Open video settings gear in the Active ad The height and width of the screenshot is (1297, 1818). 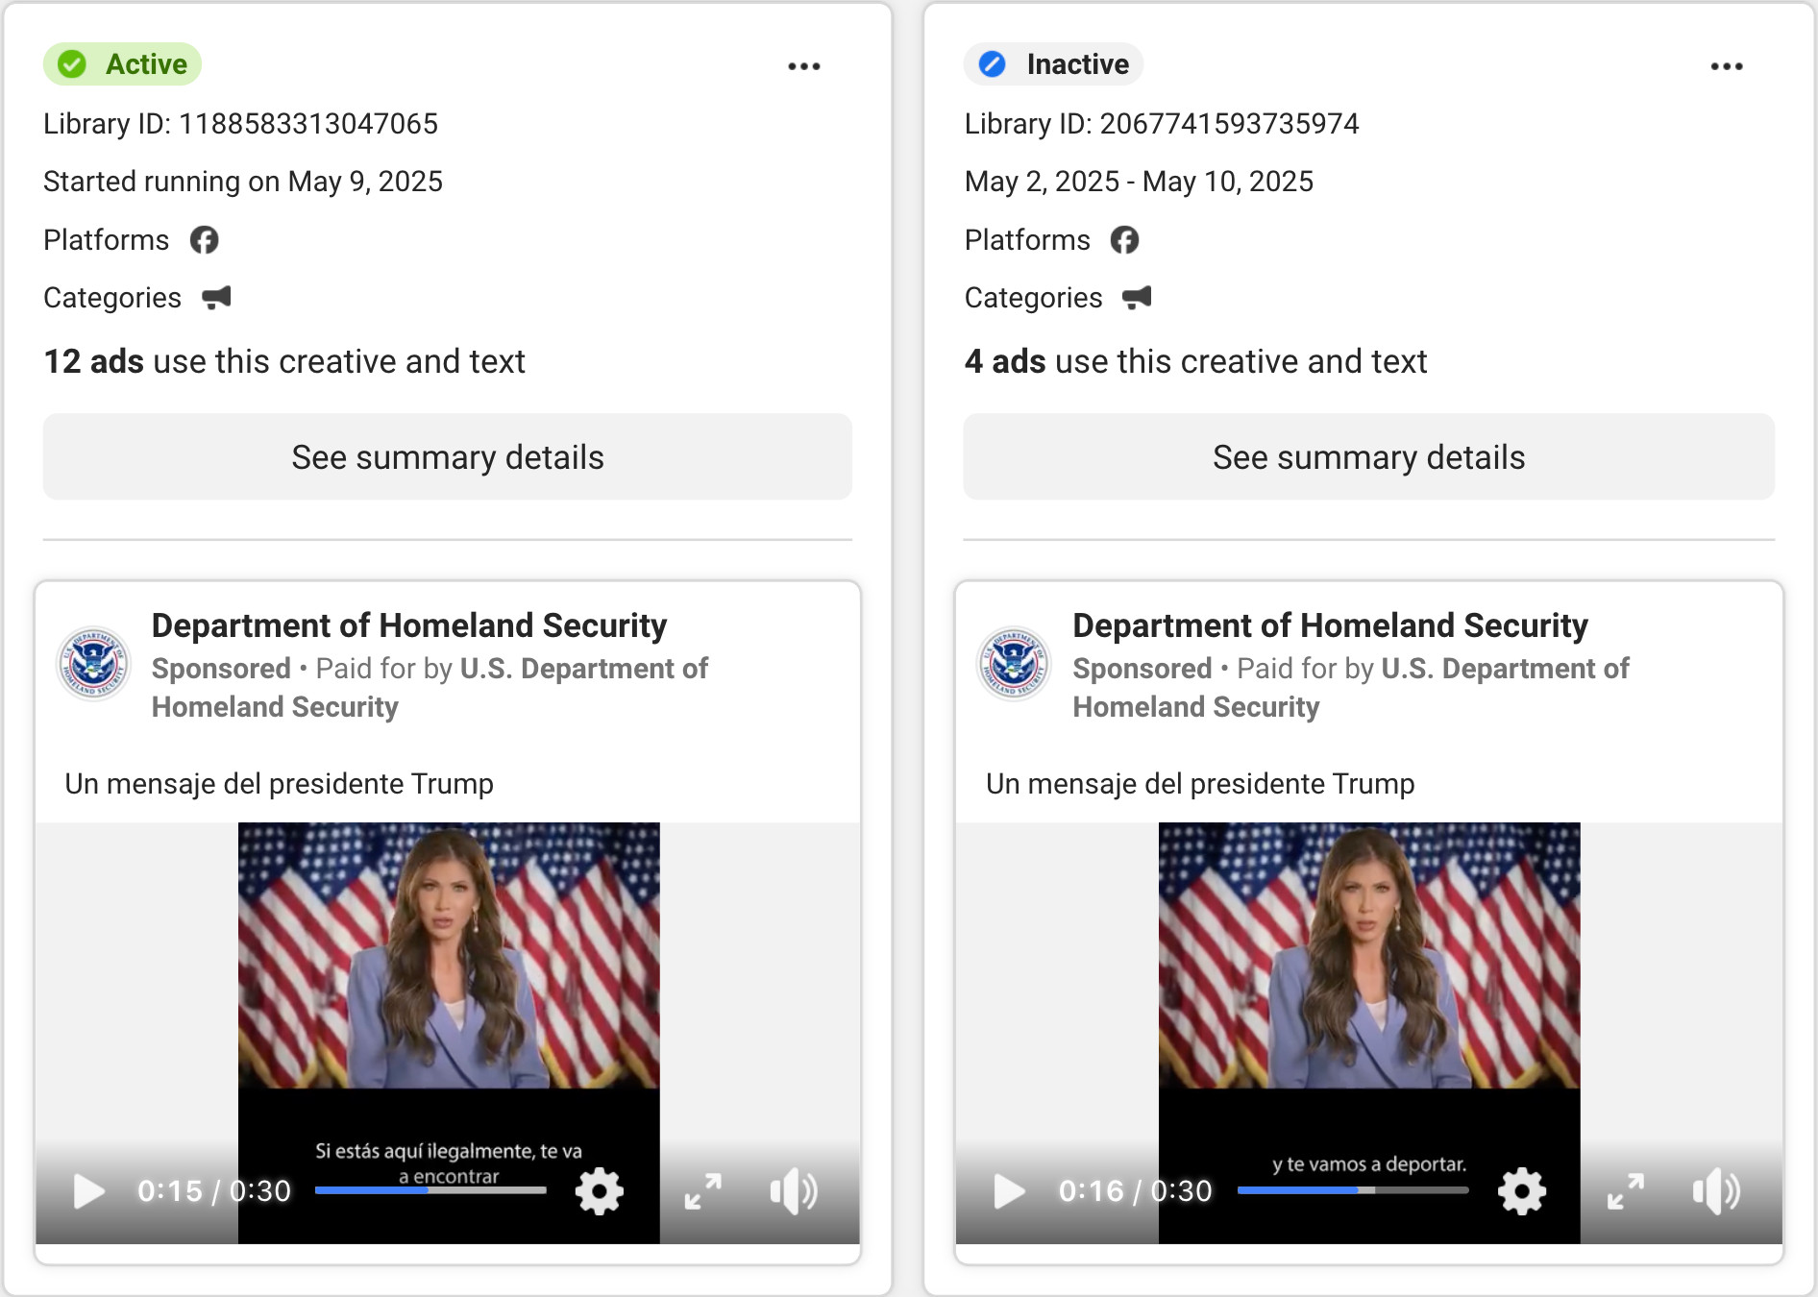pyautogui.click(x=600, y=1191)
